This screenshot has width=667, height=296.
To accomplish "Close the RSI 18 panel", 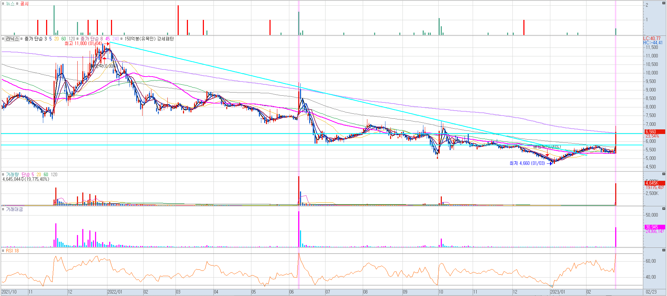I will tap(664, 250).
